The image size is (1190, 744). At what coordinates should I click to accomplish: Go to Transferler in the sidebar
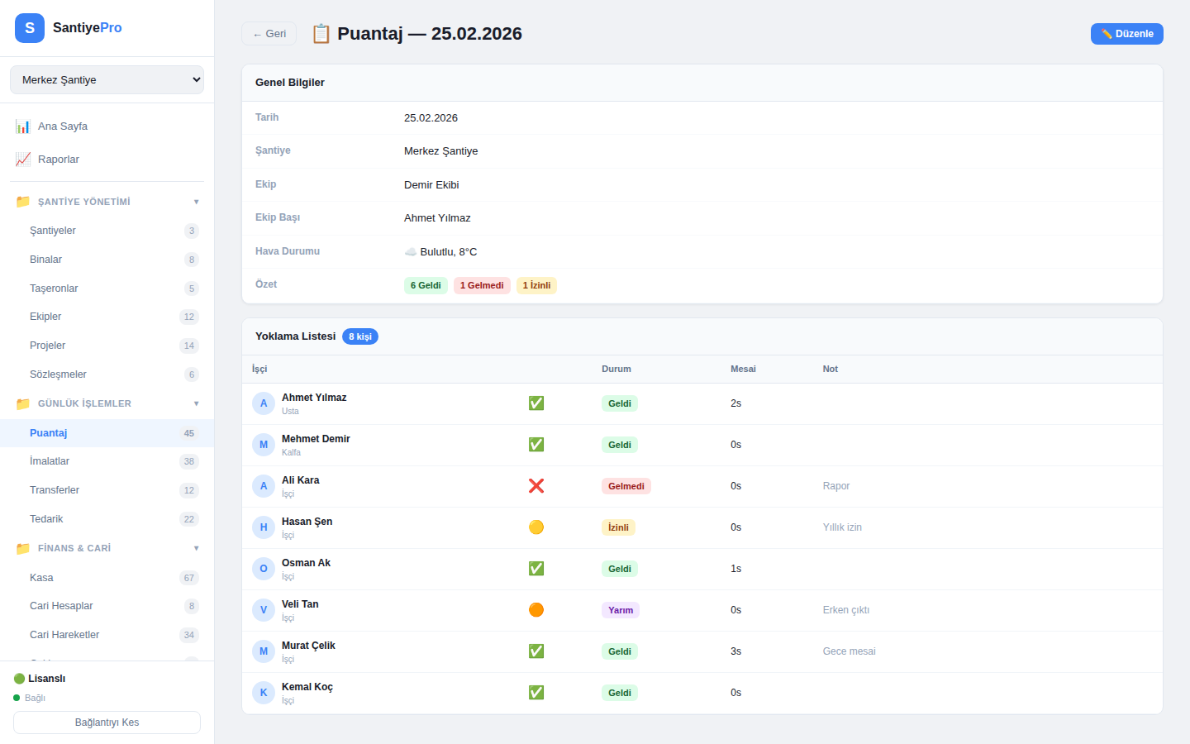[55, 490]
